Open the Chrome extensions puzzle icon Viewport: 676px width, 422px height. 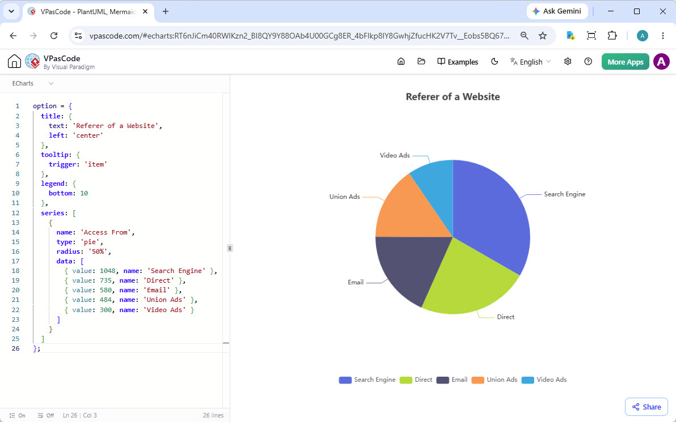612,36
